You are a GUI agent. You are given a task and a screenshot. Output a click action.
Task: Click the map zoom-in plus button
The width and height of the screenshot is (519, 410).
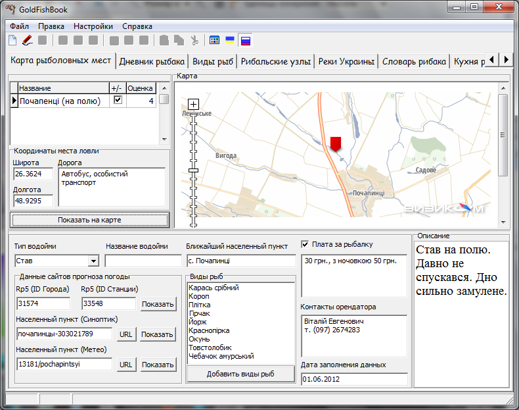pos(193,104)
